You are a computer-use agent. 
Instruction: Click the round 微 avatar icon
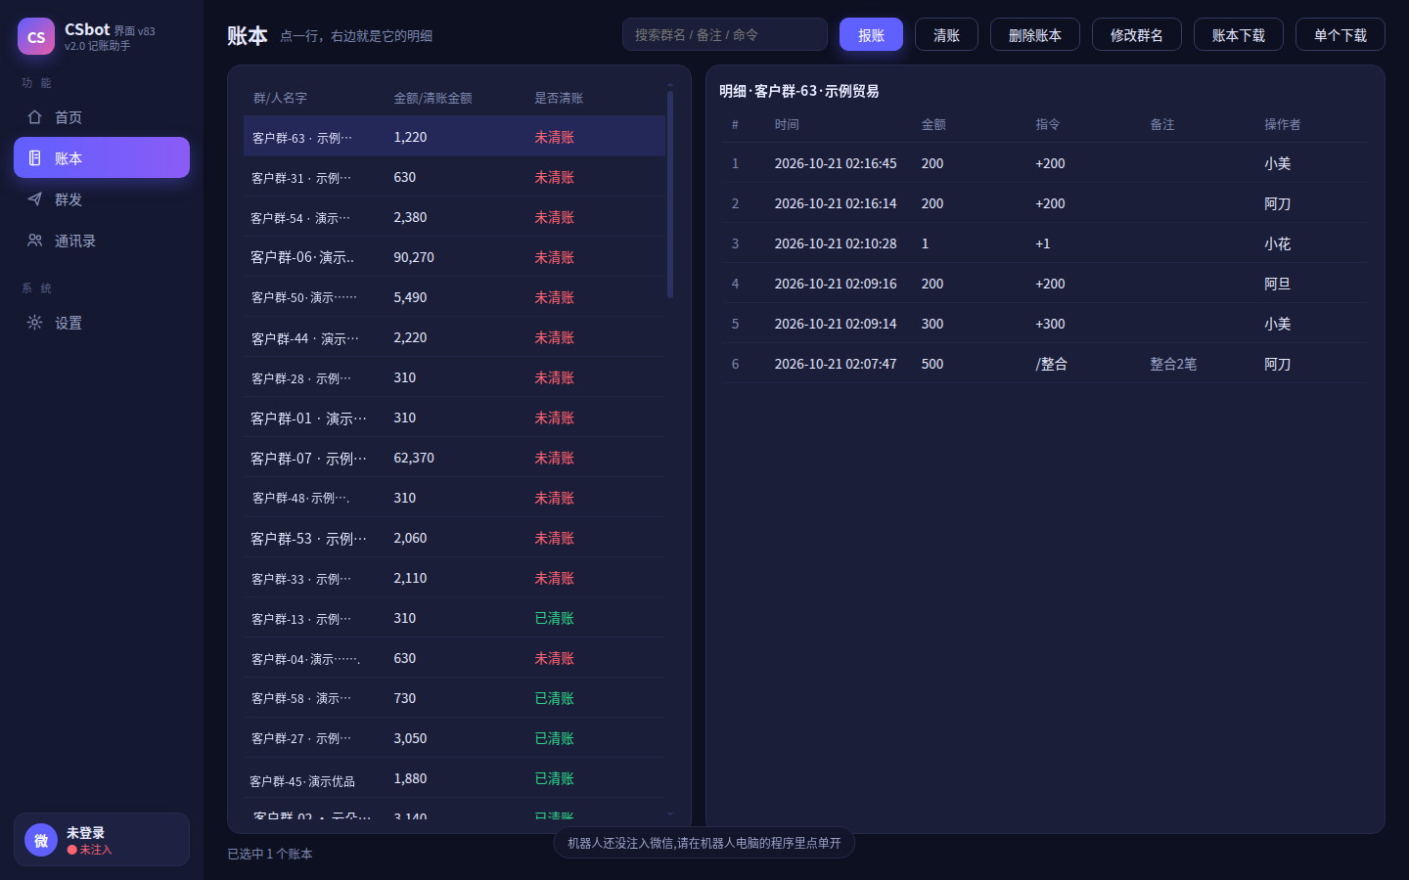click(x=41, y=840)
